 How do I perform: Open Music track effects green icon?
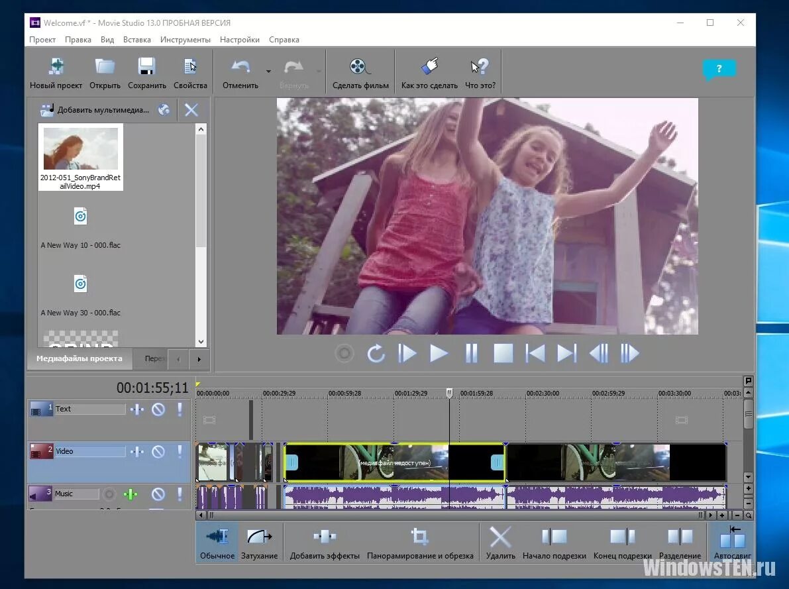131,494
